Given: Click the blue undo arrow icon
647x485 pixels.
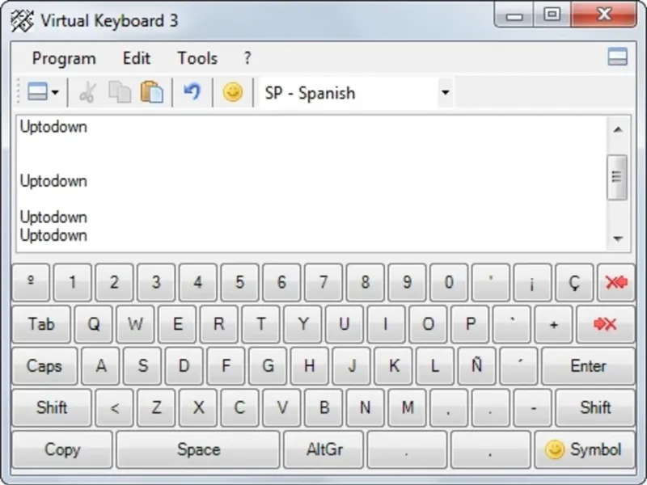Looking at the screenshot, I should pos(192,91).
